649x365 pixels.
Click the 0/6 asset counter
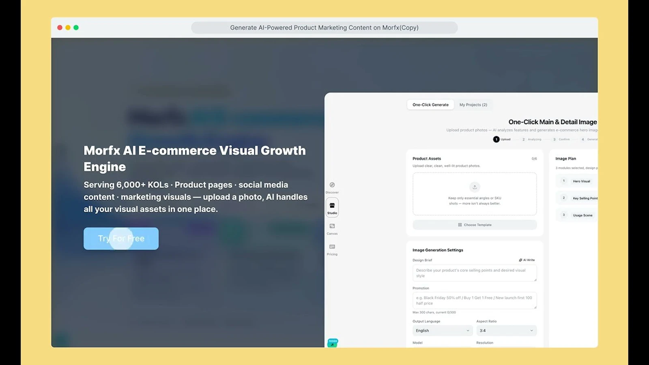click(x=534, y=159)
